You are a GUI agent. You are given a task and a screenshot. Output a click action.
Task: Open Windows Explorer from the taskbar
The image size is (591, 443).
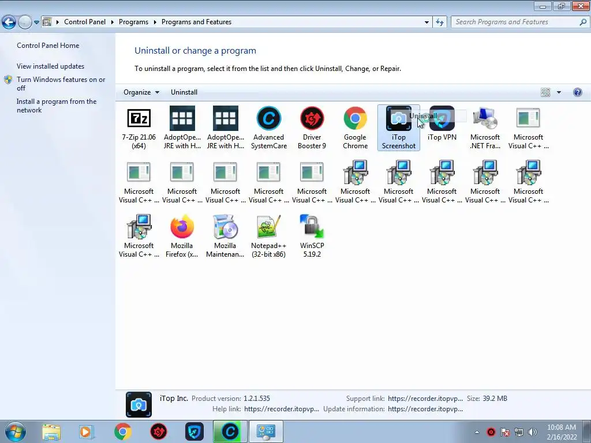click(51, 431)
